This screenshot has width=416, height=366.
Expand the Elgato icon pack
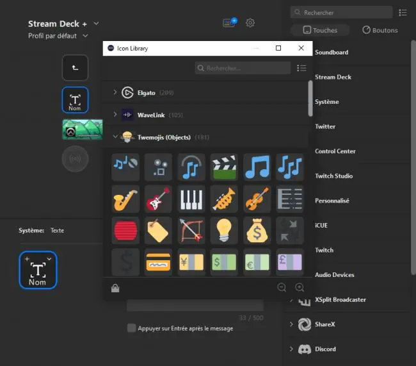coord(115,92)
